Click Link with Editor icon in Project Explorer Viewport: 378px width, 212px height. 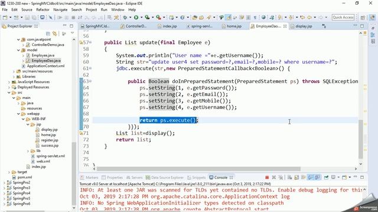pyautogui.click(x=55, y=34)
